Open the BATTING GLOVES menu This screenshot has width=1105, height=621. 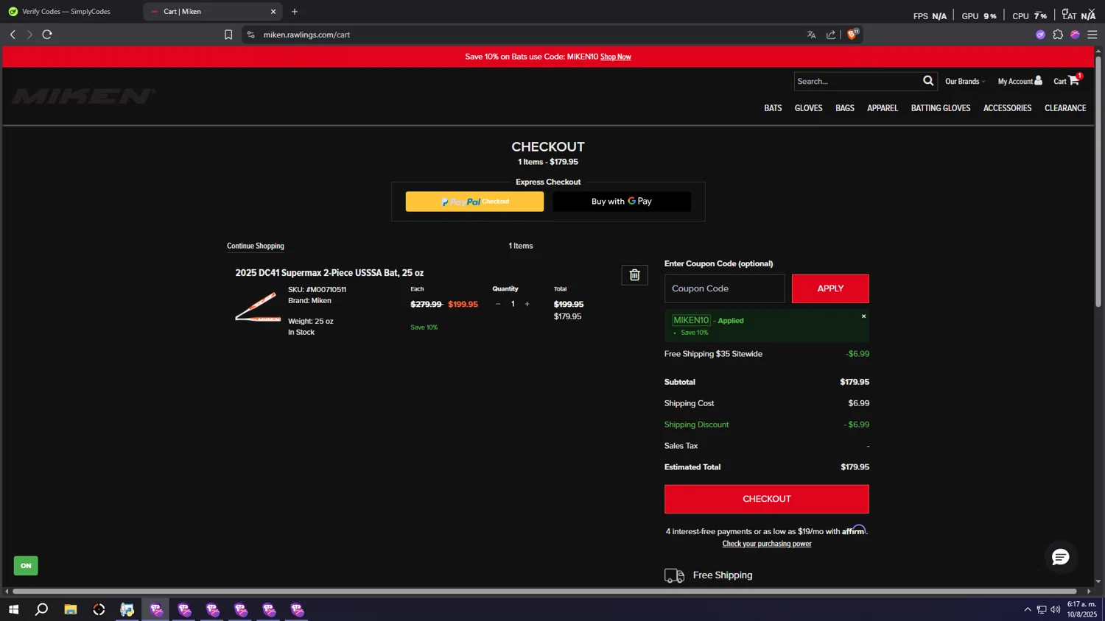point(941,108)
